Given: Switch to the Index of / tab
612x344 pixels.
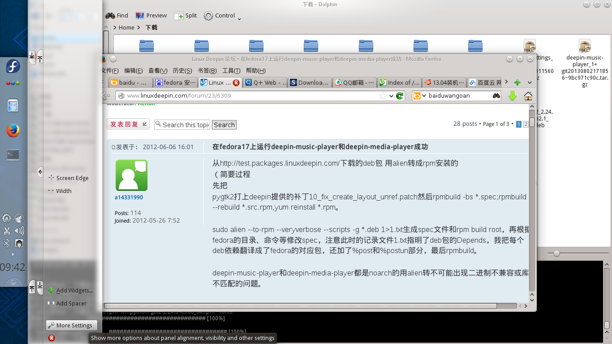Looking at the screenshot, I should 399,82.
